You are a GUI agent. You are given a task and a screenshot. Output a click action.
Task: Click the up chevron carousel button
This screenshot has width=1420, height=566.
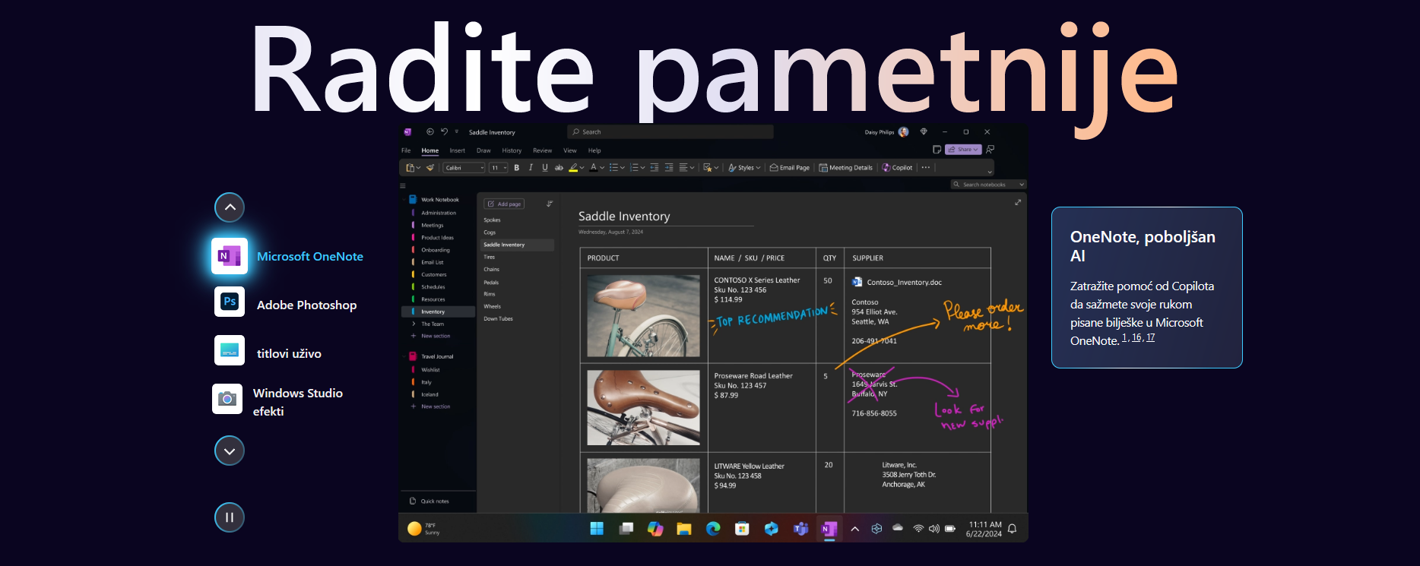coord(230,207)
